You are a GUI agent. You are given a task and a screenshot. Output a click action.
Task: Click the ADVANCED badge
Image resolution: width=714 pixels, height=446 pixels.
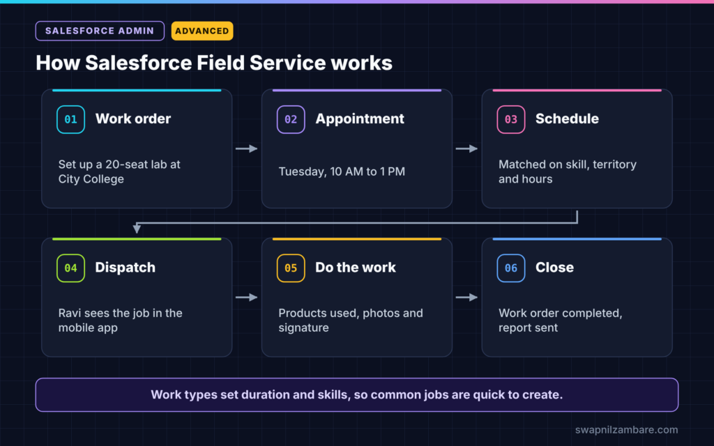tap(202, 31)
